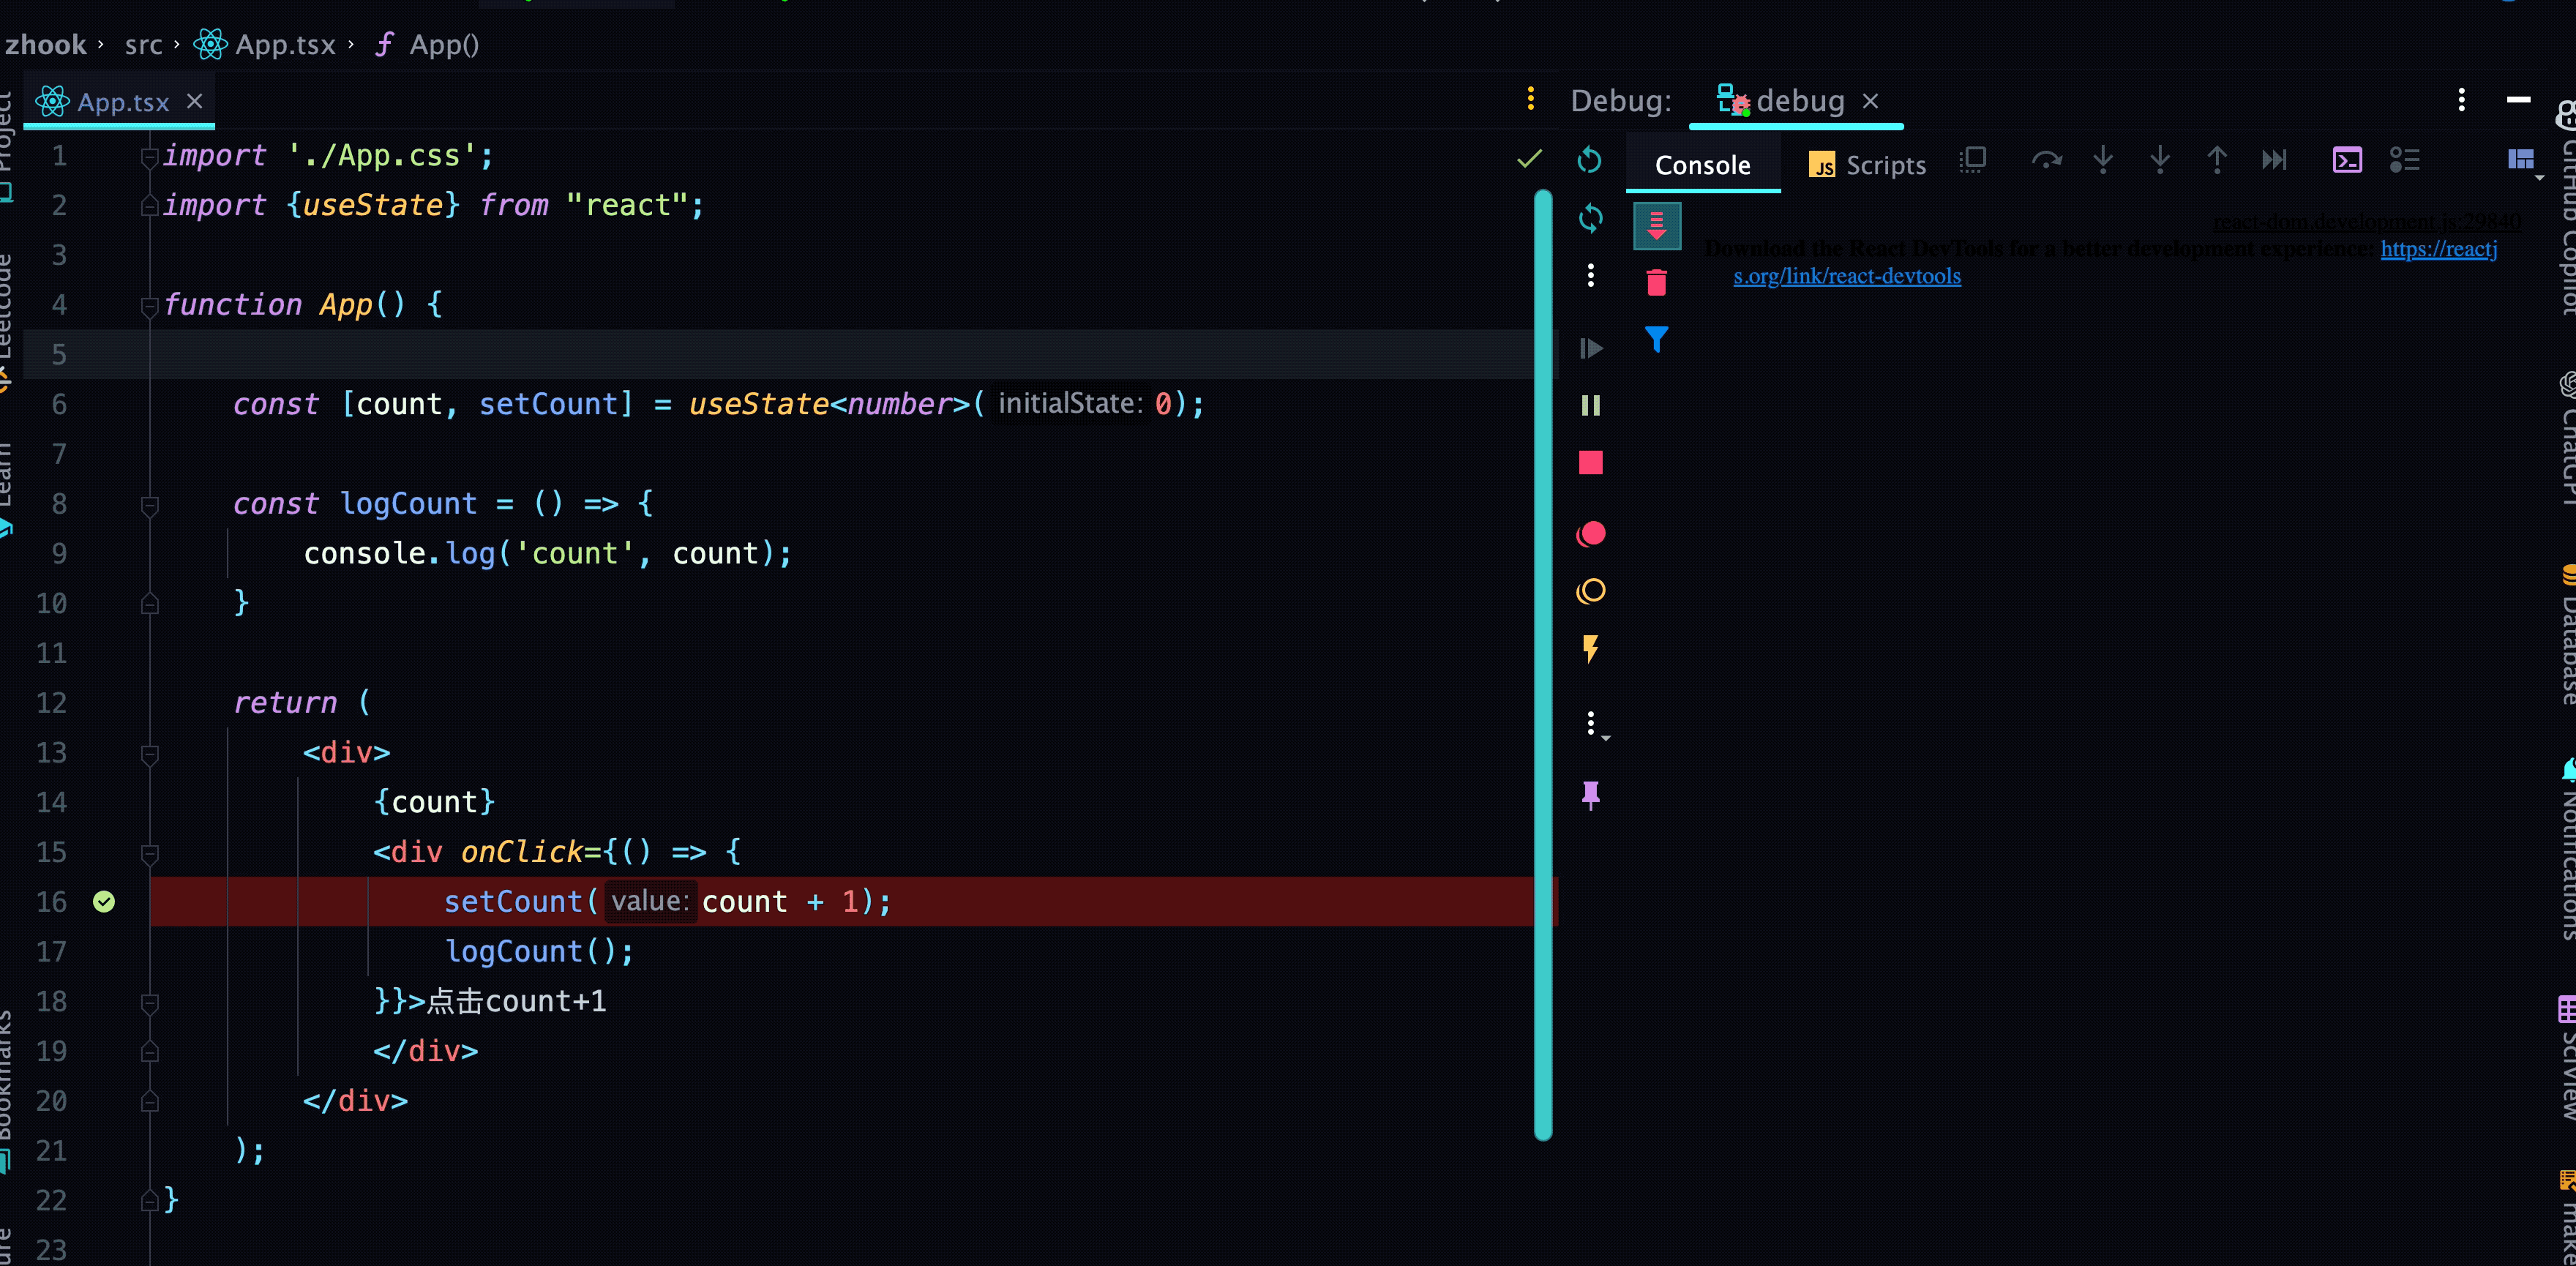This screenshot has height=1266, width=2576.
Task: Step into the function call
Action: [2103, 160]
